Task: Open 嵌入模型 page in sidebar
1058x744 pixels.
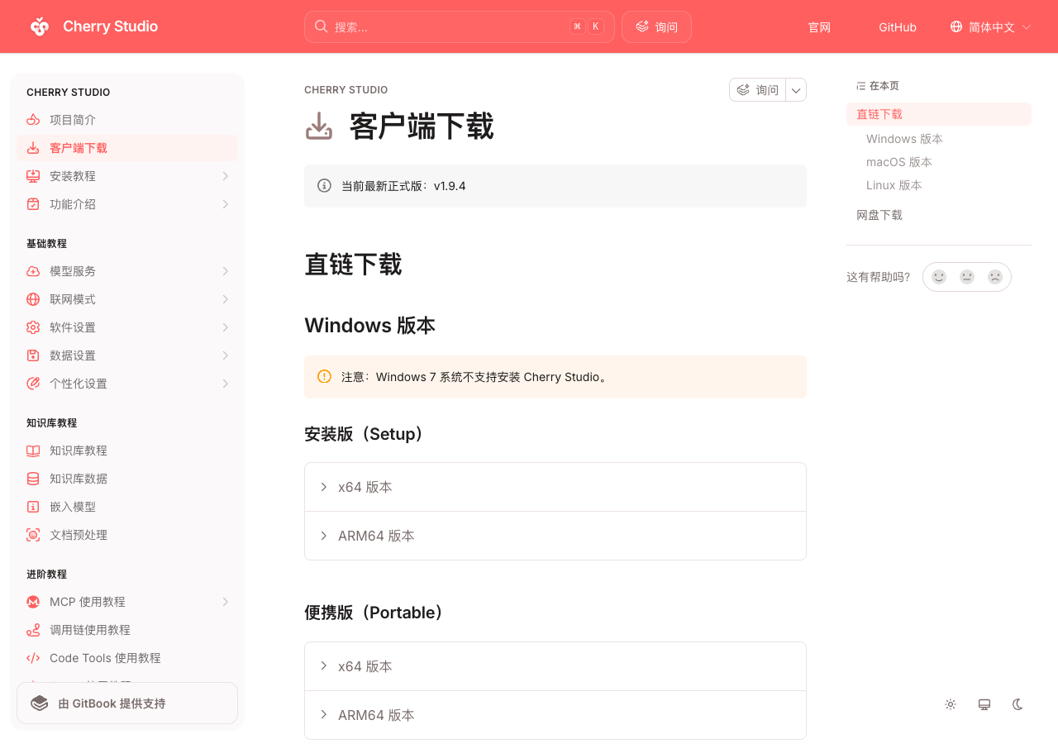Action: coord(127,507)
